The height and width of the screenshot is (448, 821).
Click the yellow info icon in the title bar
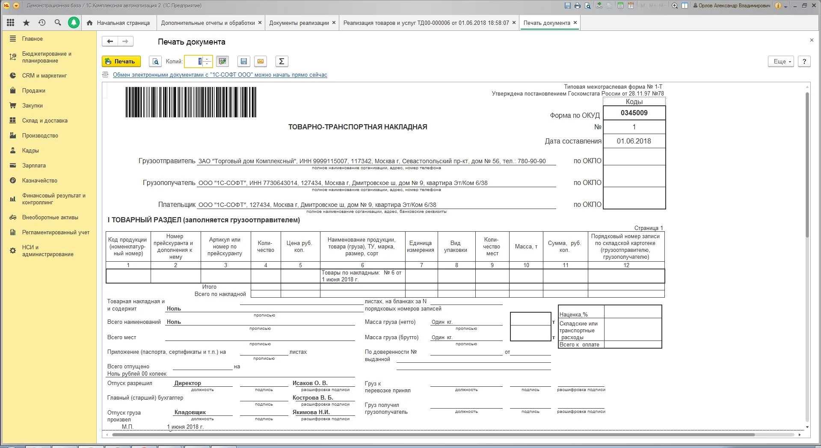(778, 6)
